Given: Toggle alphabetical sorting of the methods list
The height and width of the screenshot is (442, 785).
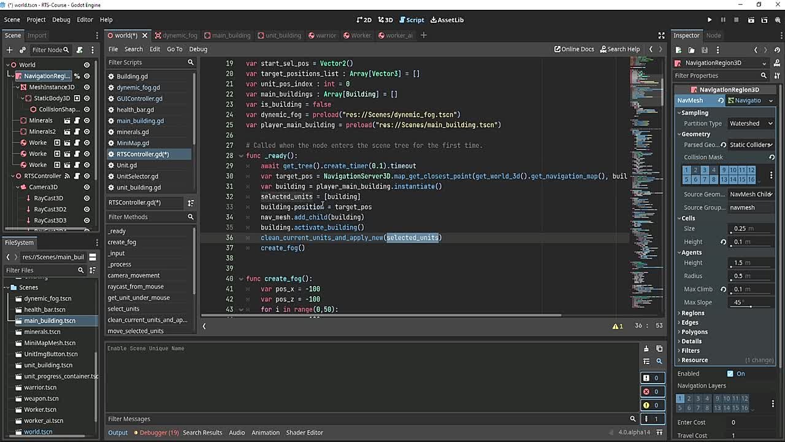Looking at the screenshot, I should point(191,203).
